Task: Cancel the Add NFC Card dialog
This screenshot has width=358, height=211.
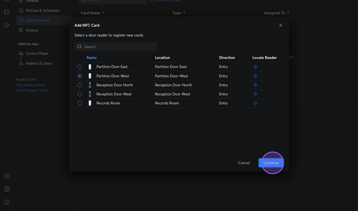Action: (x=244, y=163)
